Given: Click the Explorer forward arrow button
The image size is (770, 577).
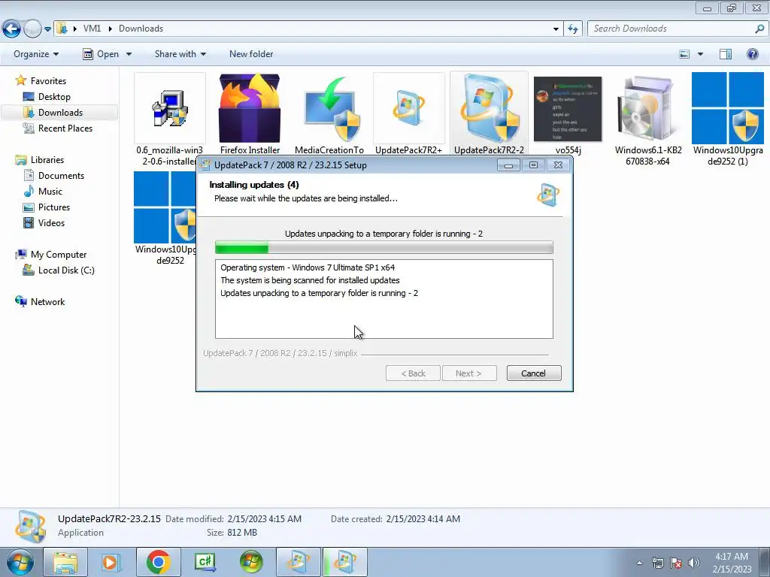Looking at the screenshot, I should 32,29.
